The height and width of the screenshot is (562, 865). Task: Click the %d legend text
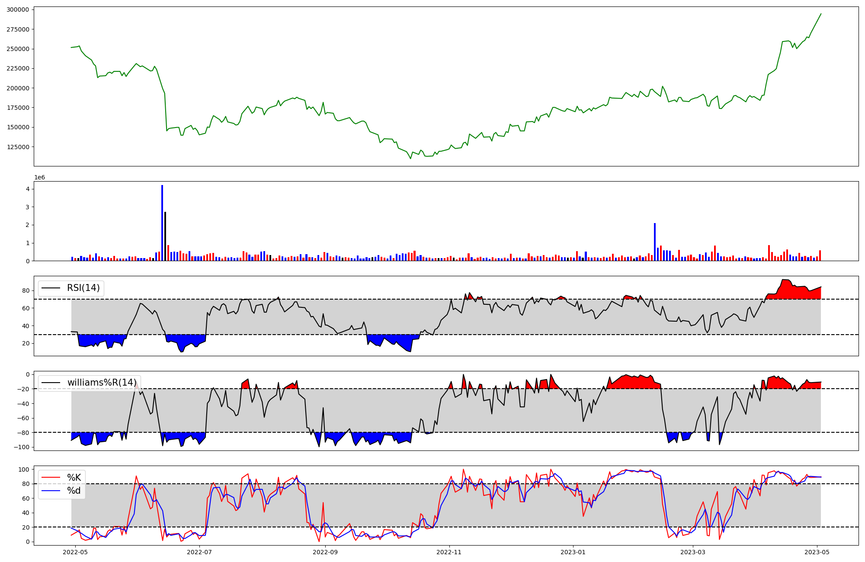74,491
